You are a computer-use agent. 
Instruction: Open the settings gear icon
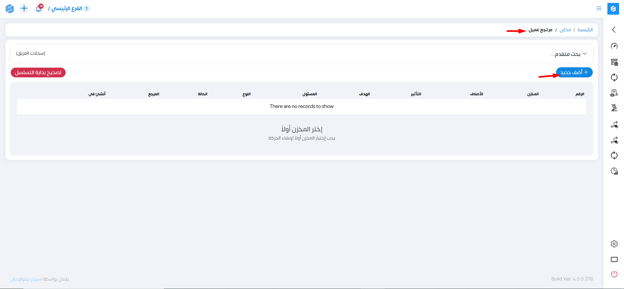(x=614, y=244)
